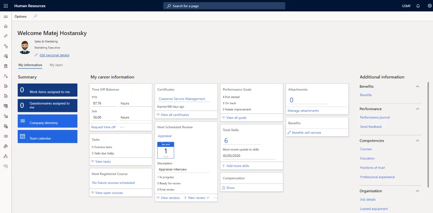Click No future courses scheduled link
This screenshot has height=213, width=433.
coord(113,183)
